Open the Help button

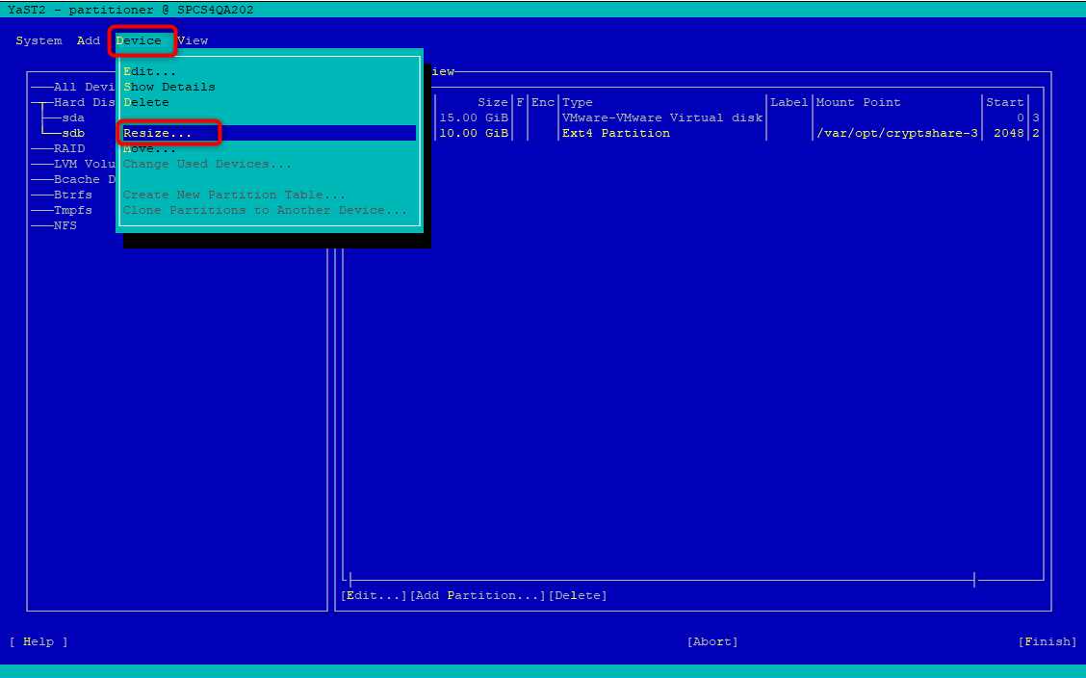click(x=39, y=642)
